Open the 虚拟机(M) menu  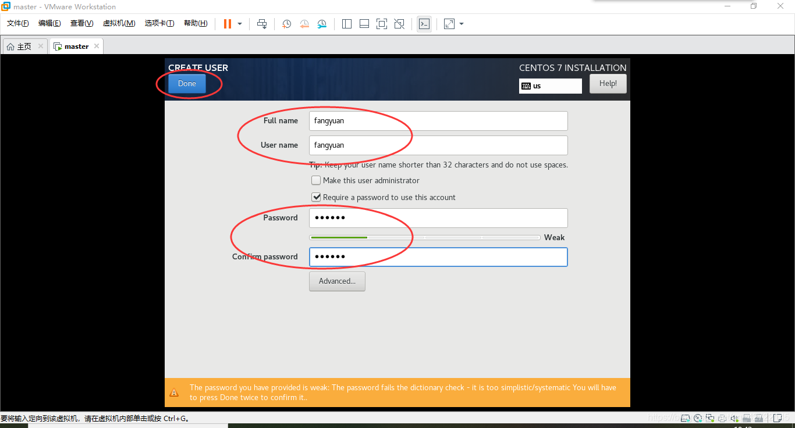(119, 23)
